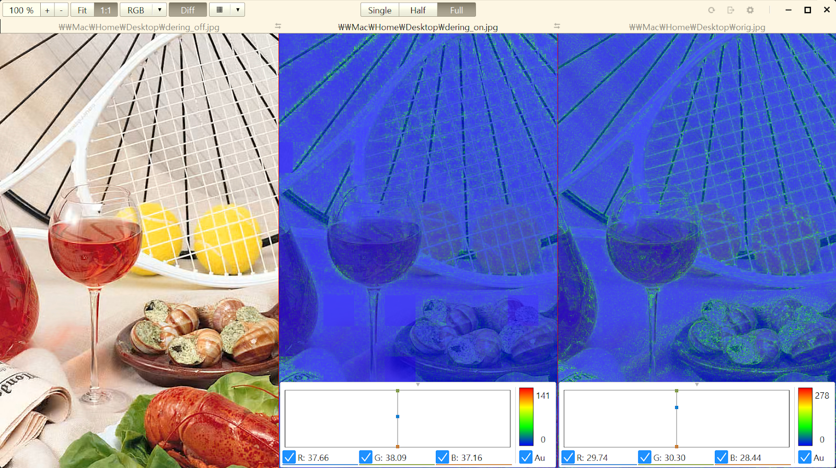Minimize the application window
This screenshot has height=468, width=836.
click(x=788, y=10)
